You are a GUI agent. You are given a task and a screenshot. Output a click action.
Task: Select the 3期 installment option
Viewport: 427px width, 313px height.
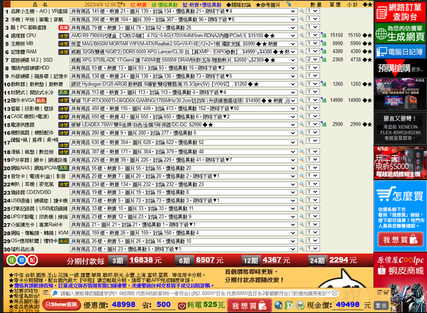point(117,261)
